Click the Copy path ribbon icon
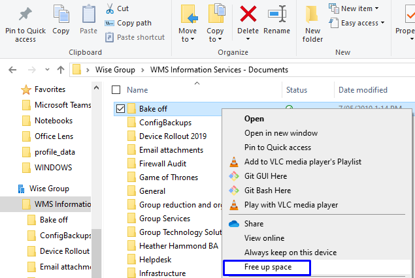 (110, 23)
